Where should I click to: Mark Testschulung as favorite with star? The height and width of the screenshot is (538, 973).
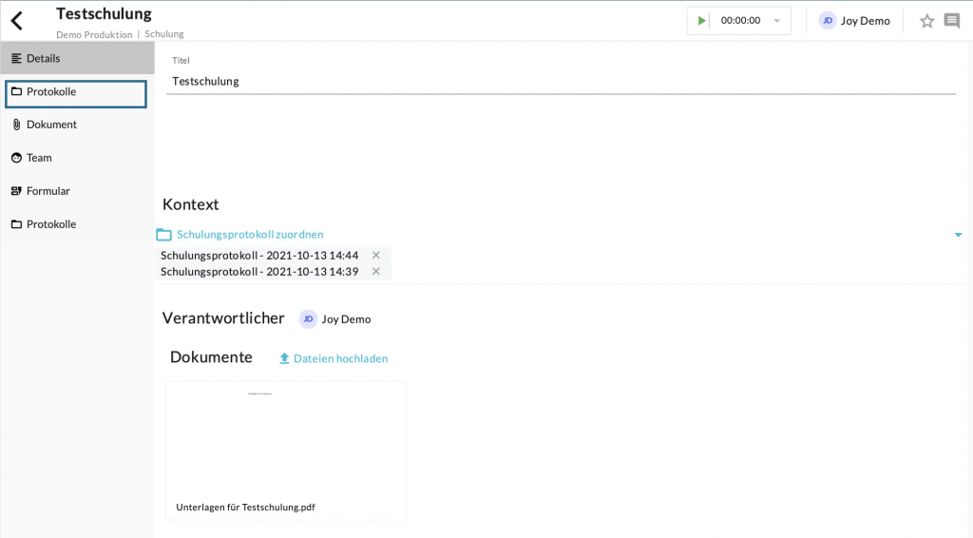click(926, 21)
